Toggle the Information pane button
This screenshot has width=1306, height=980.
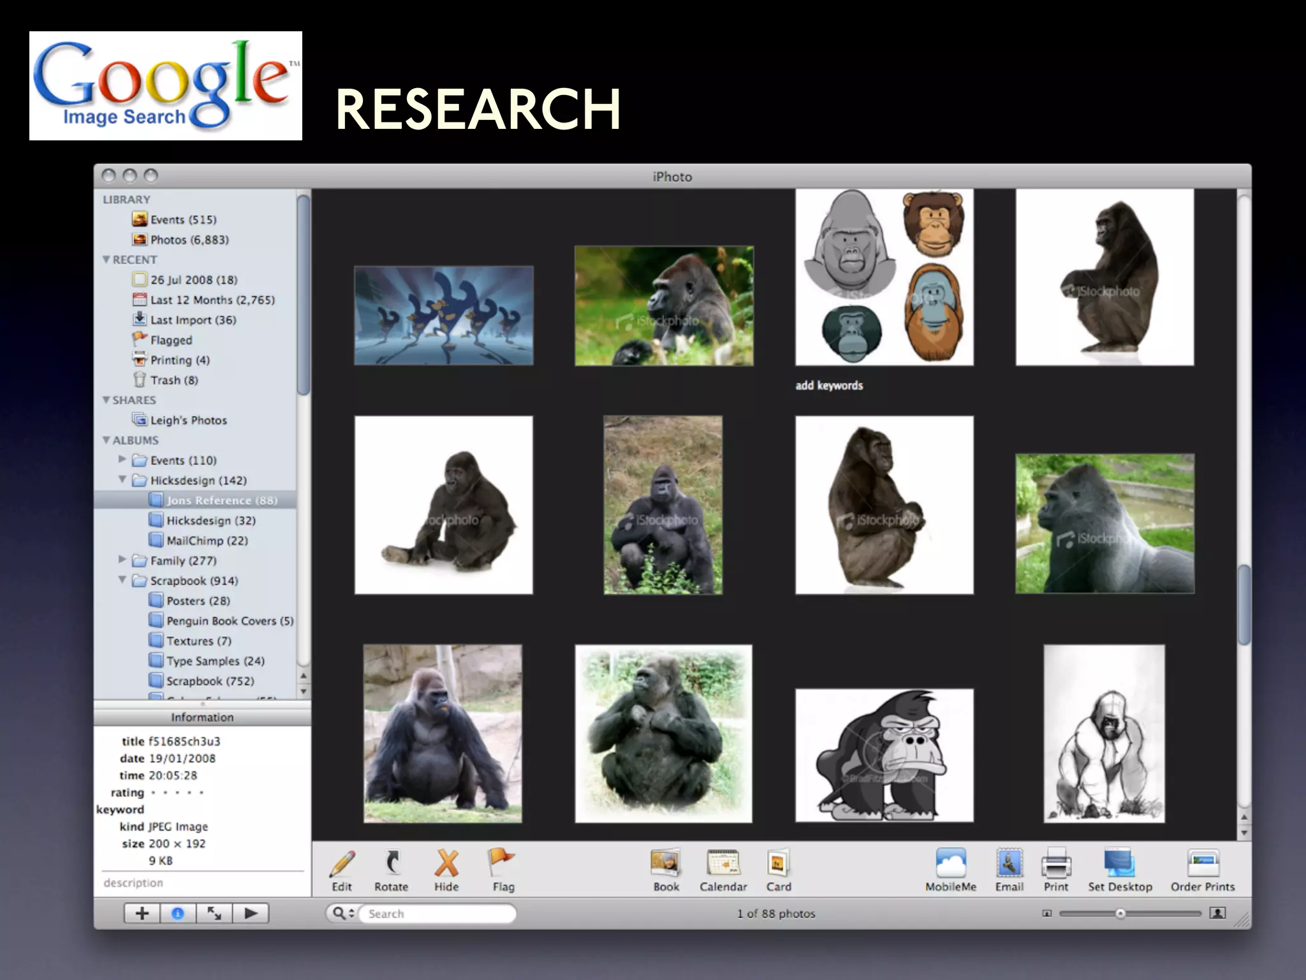point(178,914)
